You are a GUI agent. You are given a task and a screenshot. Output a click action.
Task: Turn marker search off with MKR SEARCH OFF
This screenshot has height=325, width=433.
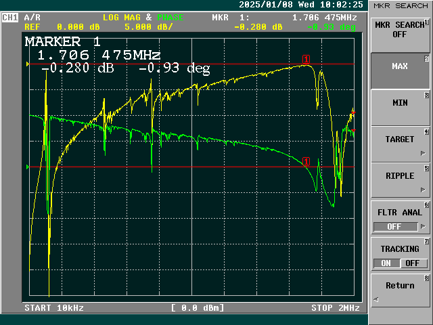pos(399,30)
